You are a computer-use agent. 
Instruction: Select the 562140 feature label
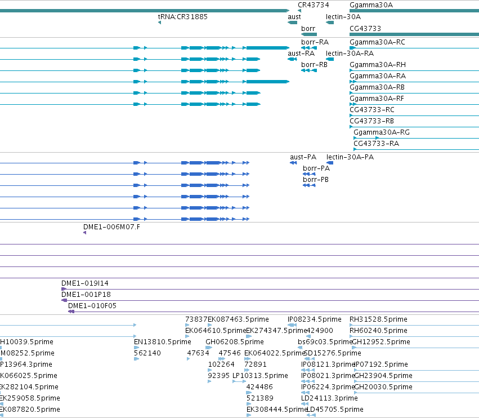pyautogui.click(x=147, y=353)
